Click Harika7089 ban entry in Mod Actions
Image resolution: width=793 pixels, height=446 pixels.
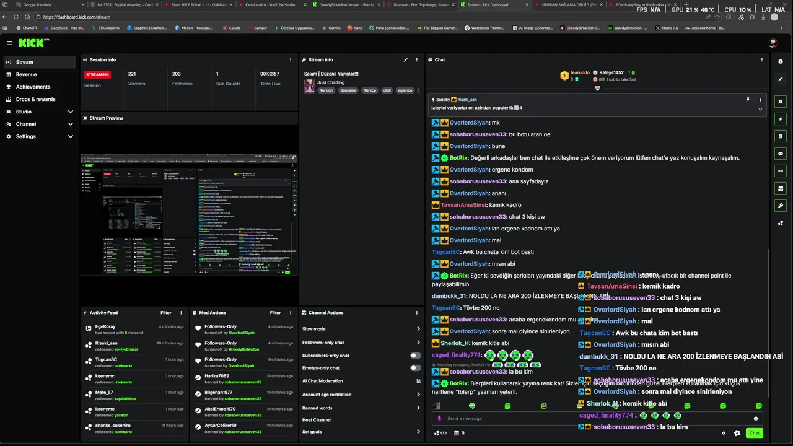click(x=243, y=378)
